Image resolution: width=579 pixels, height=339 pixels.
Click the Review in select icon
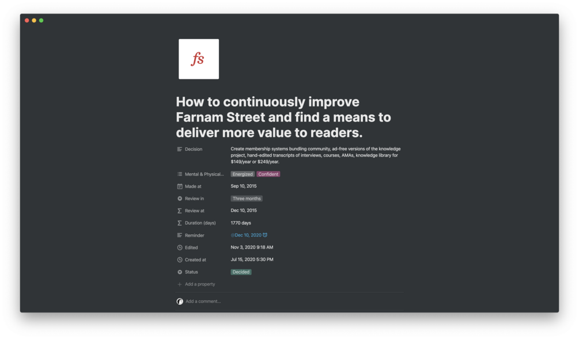[x=179, y=199]
